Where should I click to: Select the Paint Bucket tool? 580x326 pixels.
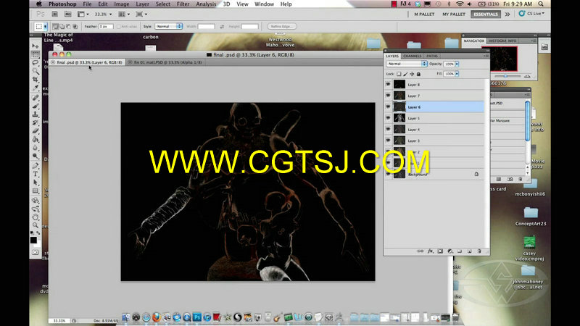(36, 139)
